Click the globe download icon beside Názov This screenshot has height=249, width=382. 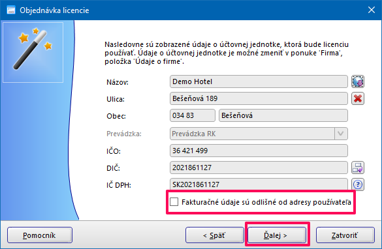coord(358,81)
